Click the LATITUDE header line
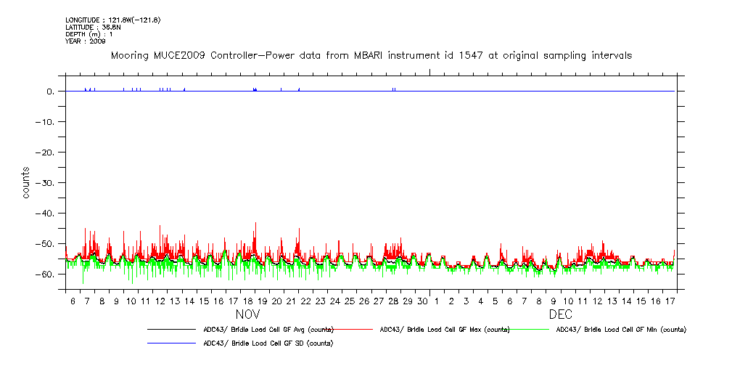732x366 pixels. coord(92,27)
